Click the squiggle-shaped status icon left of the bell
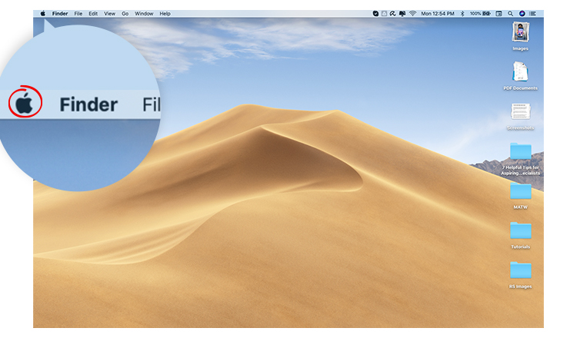Viewport: 577px width, 338px height. 393,14
